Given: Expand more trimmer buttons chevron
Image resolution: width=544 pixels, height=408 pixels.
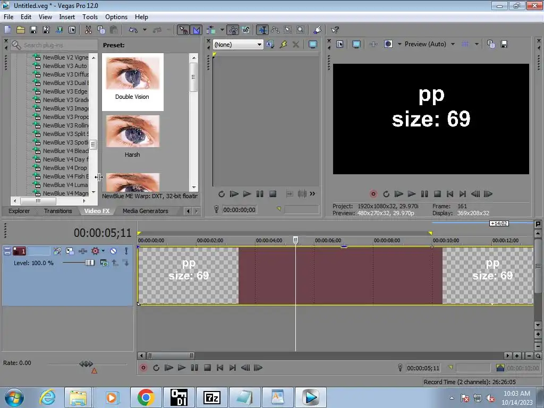Looking at the screenshot, I should pos(312,193).
